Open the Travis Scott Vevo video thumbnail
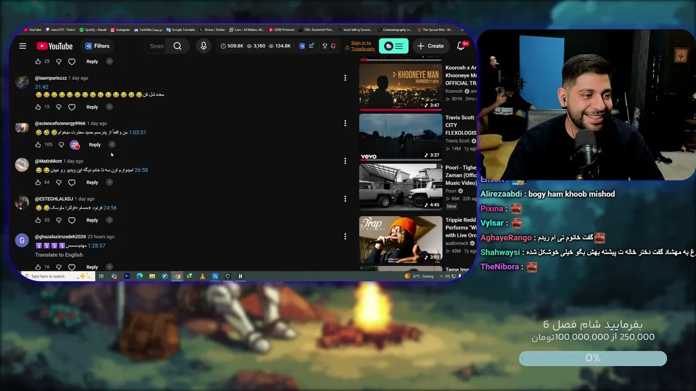Image resolution: width=696 pixels, height=391 pixels. (x=401, y=137)
